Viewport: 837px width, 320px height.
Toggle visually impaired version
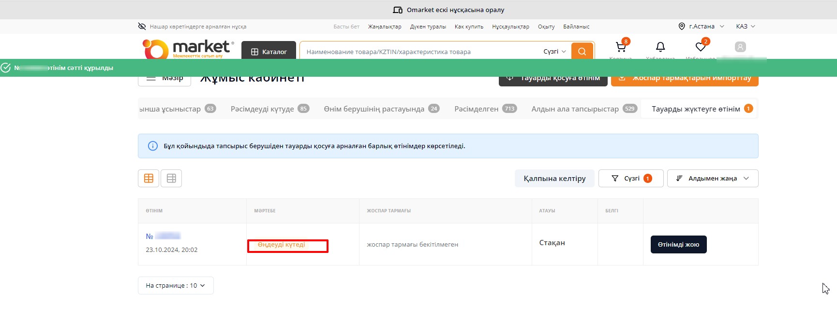192,27
